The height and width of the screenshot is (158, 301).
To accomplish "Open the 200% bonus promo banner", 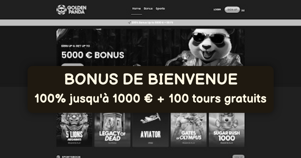I will coord(150,23).
